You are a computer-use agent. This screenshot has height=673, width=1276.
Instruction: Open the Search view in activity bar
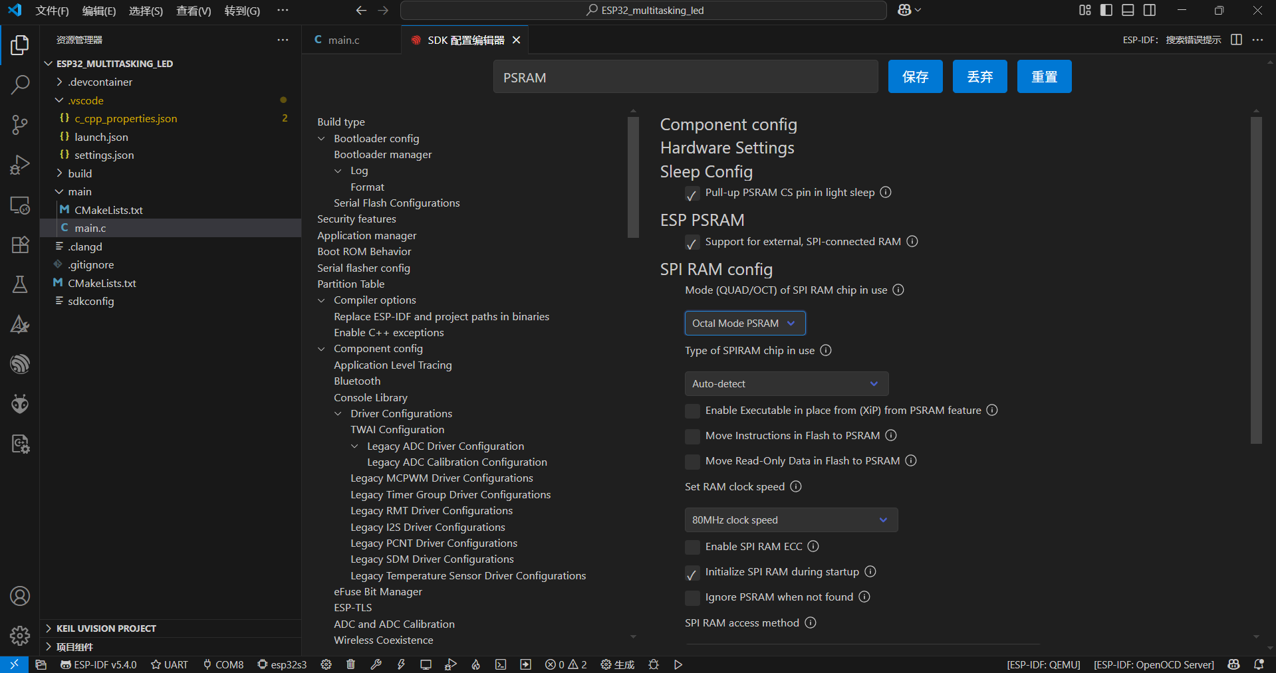tap(20, 85)
